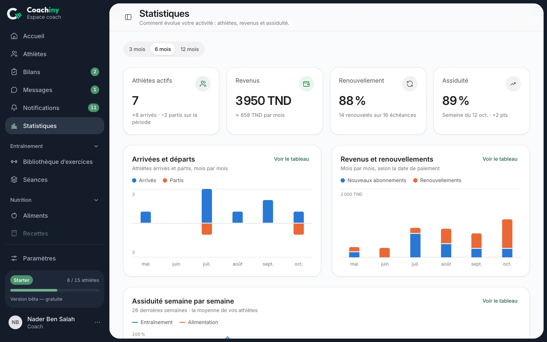Click the Nader Ben Salah profile name
The image size is (547, 342).
coord(51,319)
